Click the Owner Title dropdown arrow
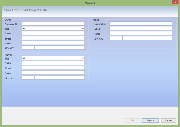The image size is (180, 127). (x=83, y=28)
